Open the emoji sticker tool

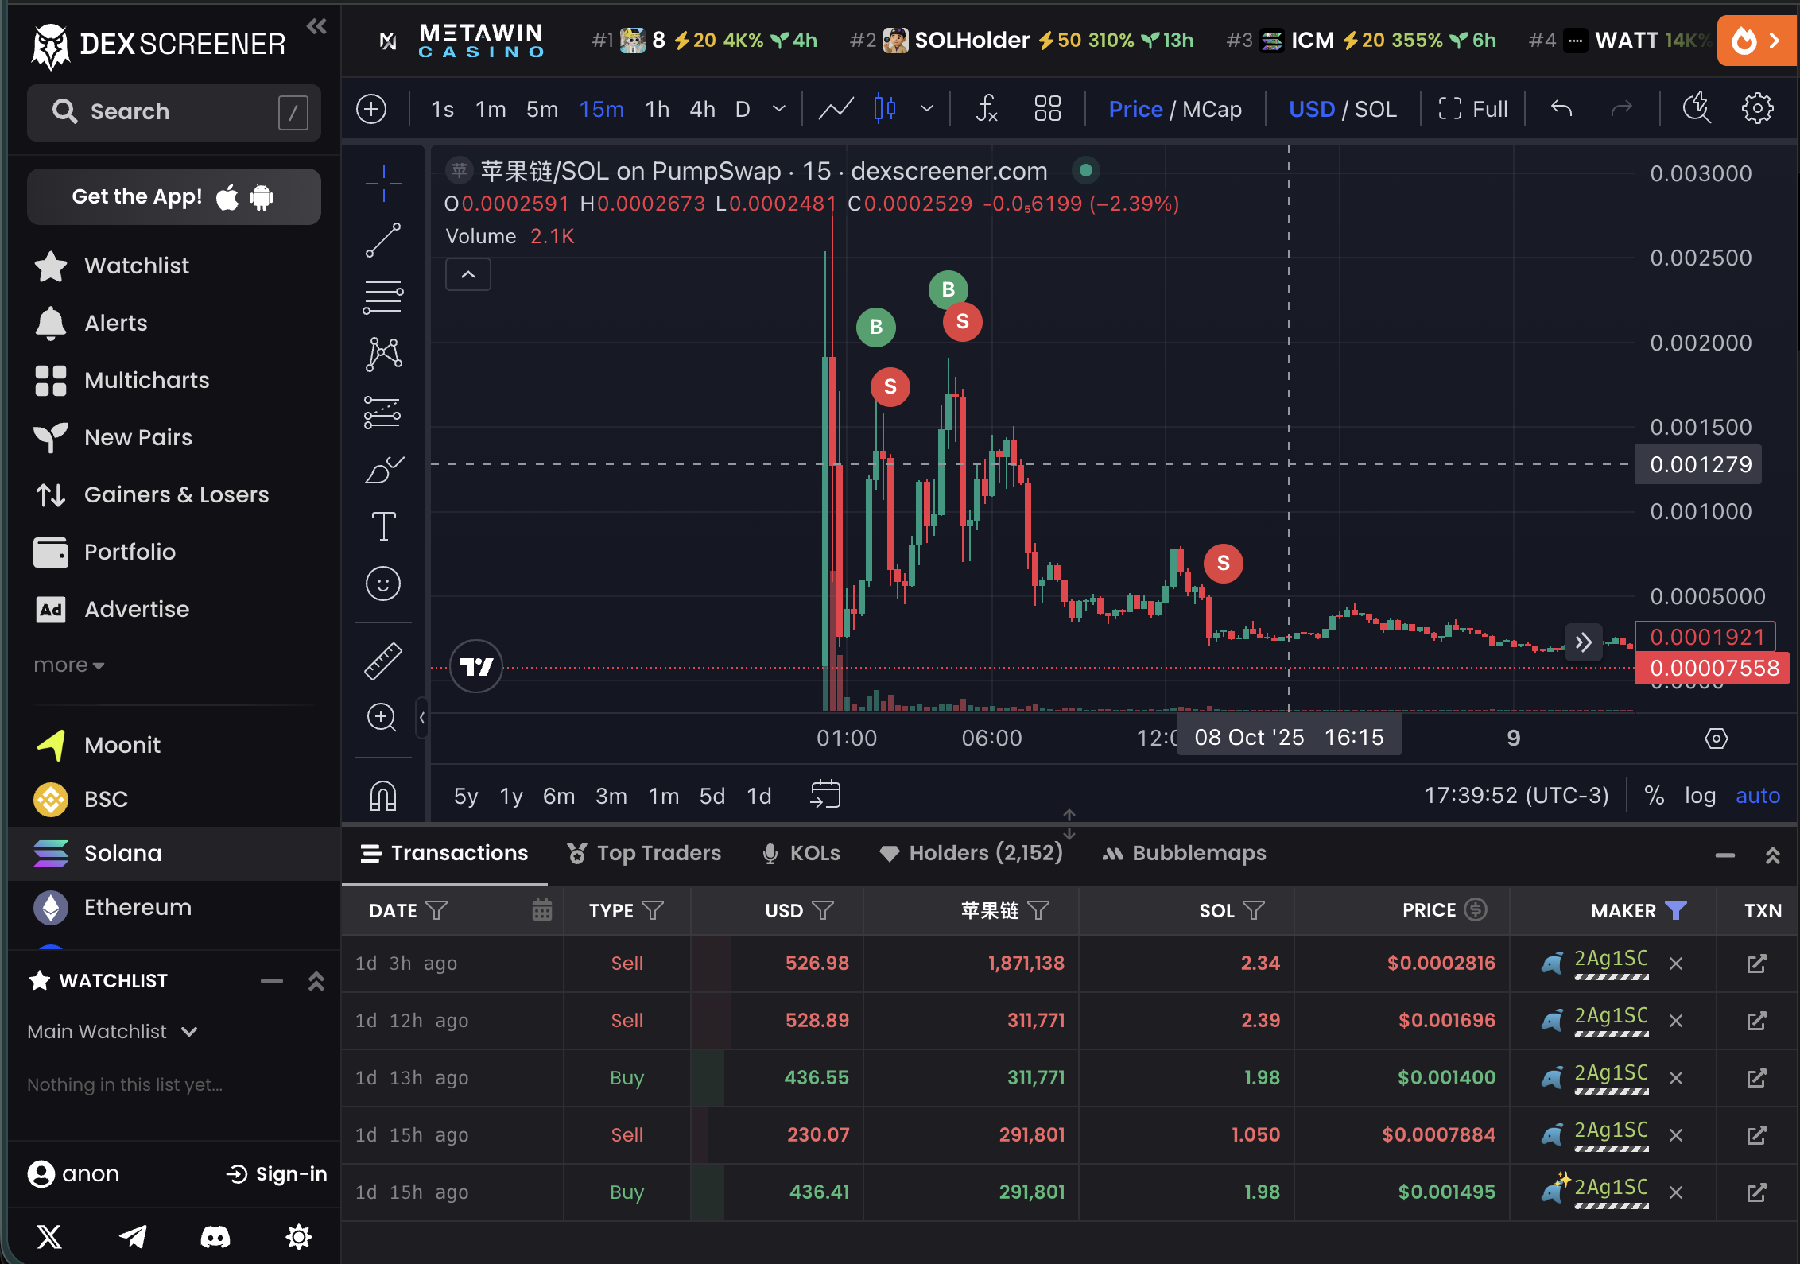pyautogui.click(x=382, y=584)
